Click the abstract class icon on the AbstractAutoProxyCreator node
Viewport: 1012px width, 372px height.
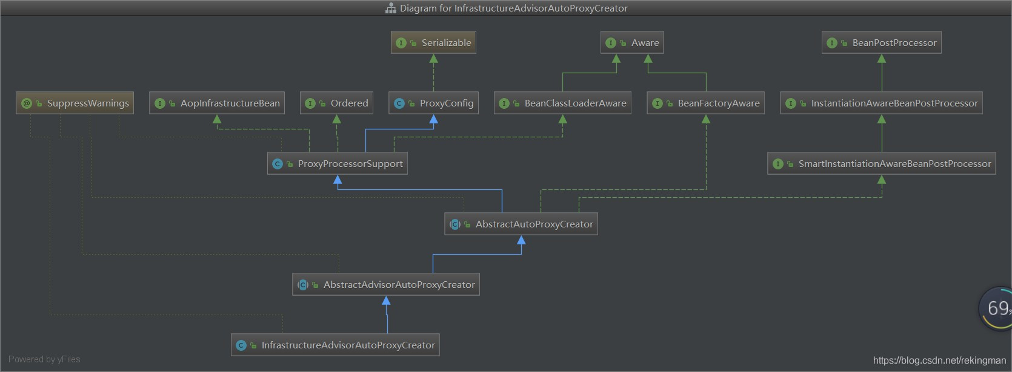click(454, 224)
